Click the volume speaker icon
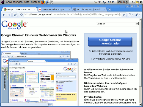This screenshot has height=107, width=143. (141, 2)
